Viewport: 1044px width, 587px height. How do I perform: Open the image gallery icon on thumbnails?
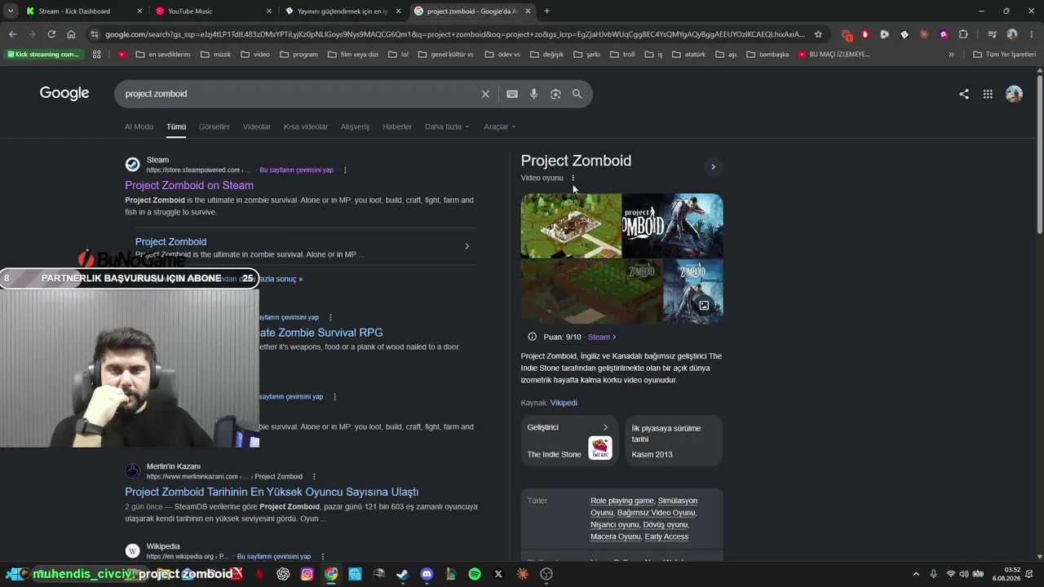tap(704, 306)
